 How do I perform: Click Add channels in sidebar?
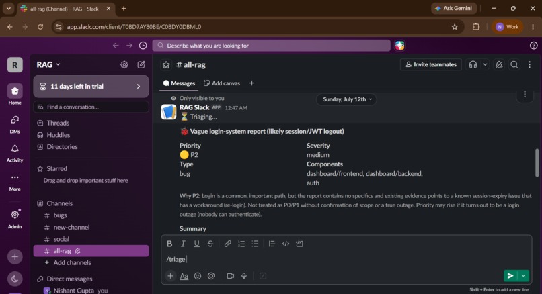pyautogui.click(x=91, y=262)
